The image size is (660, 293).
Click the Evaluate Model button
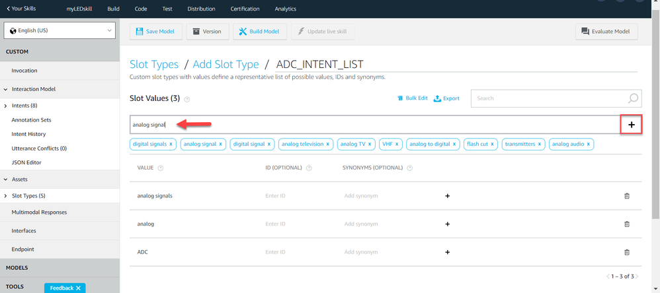pyautogui.click(x=606, y=32)
